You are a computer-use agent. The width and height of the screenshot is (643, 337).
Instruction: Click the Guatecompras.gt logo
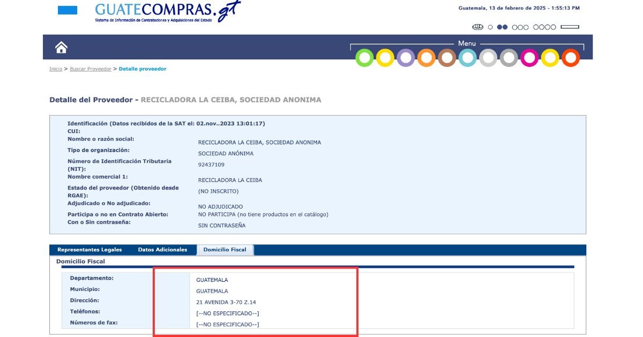point(167,11)
